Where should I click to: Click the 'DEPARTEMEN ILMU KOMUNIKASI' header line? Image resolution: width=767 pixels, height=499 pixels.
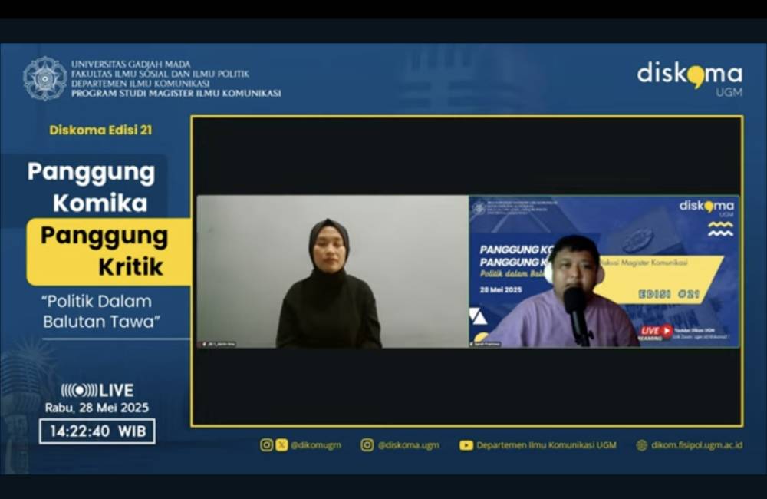140,84
